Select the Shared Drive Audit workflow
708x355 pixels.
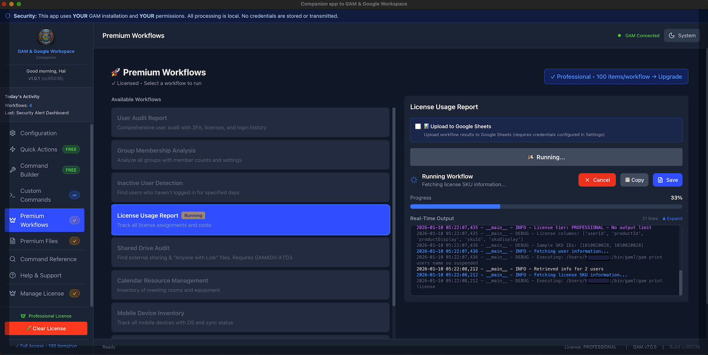[x=250, y=252]
